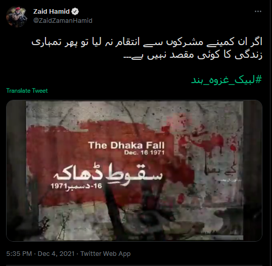Click the verified badge beside Zaid Hamid
This screenshot has height=266, width=272.
(x=75, y=12)
